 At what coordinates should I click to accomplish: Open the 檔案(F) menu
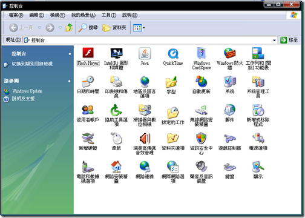[16, 15]
